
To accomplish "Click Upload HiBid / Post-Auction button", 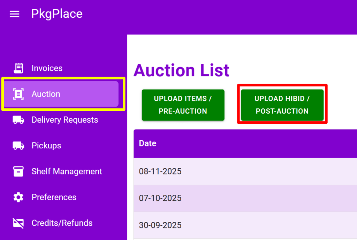I will pos(282,105).
